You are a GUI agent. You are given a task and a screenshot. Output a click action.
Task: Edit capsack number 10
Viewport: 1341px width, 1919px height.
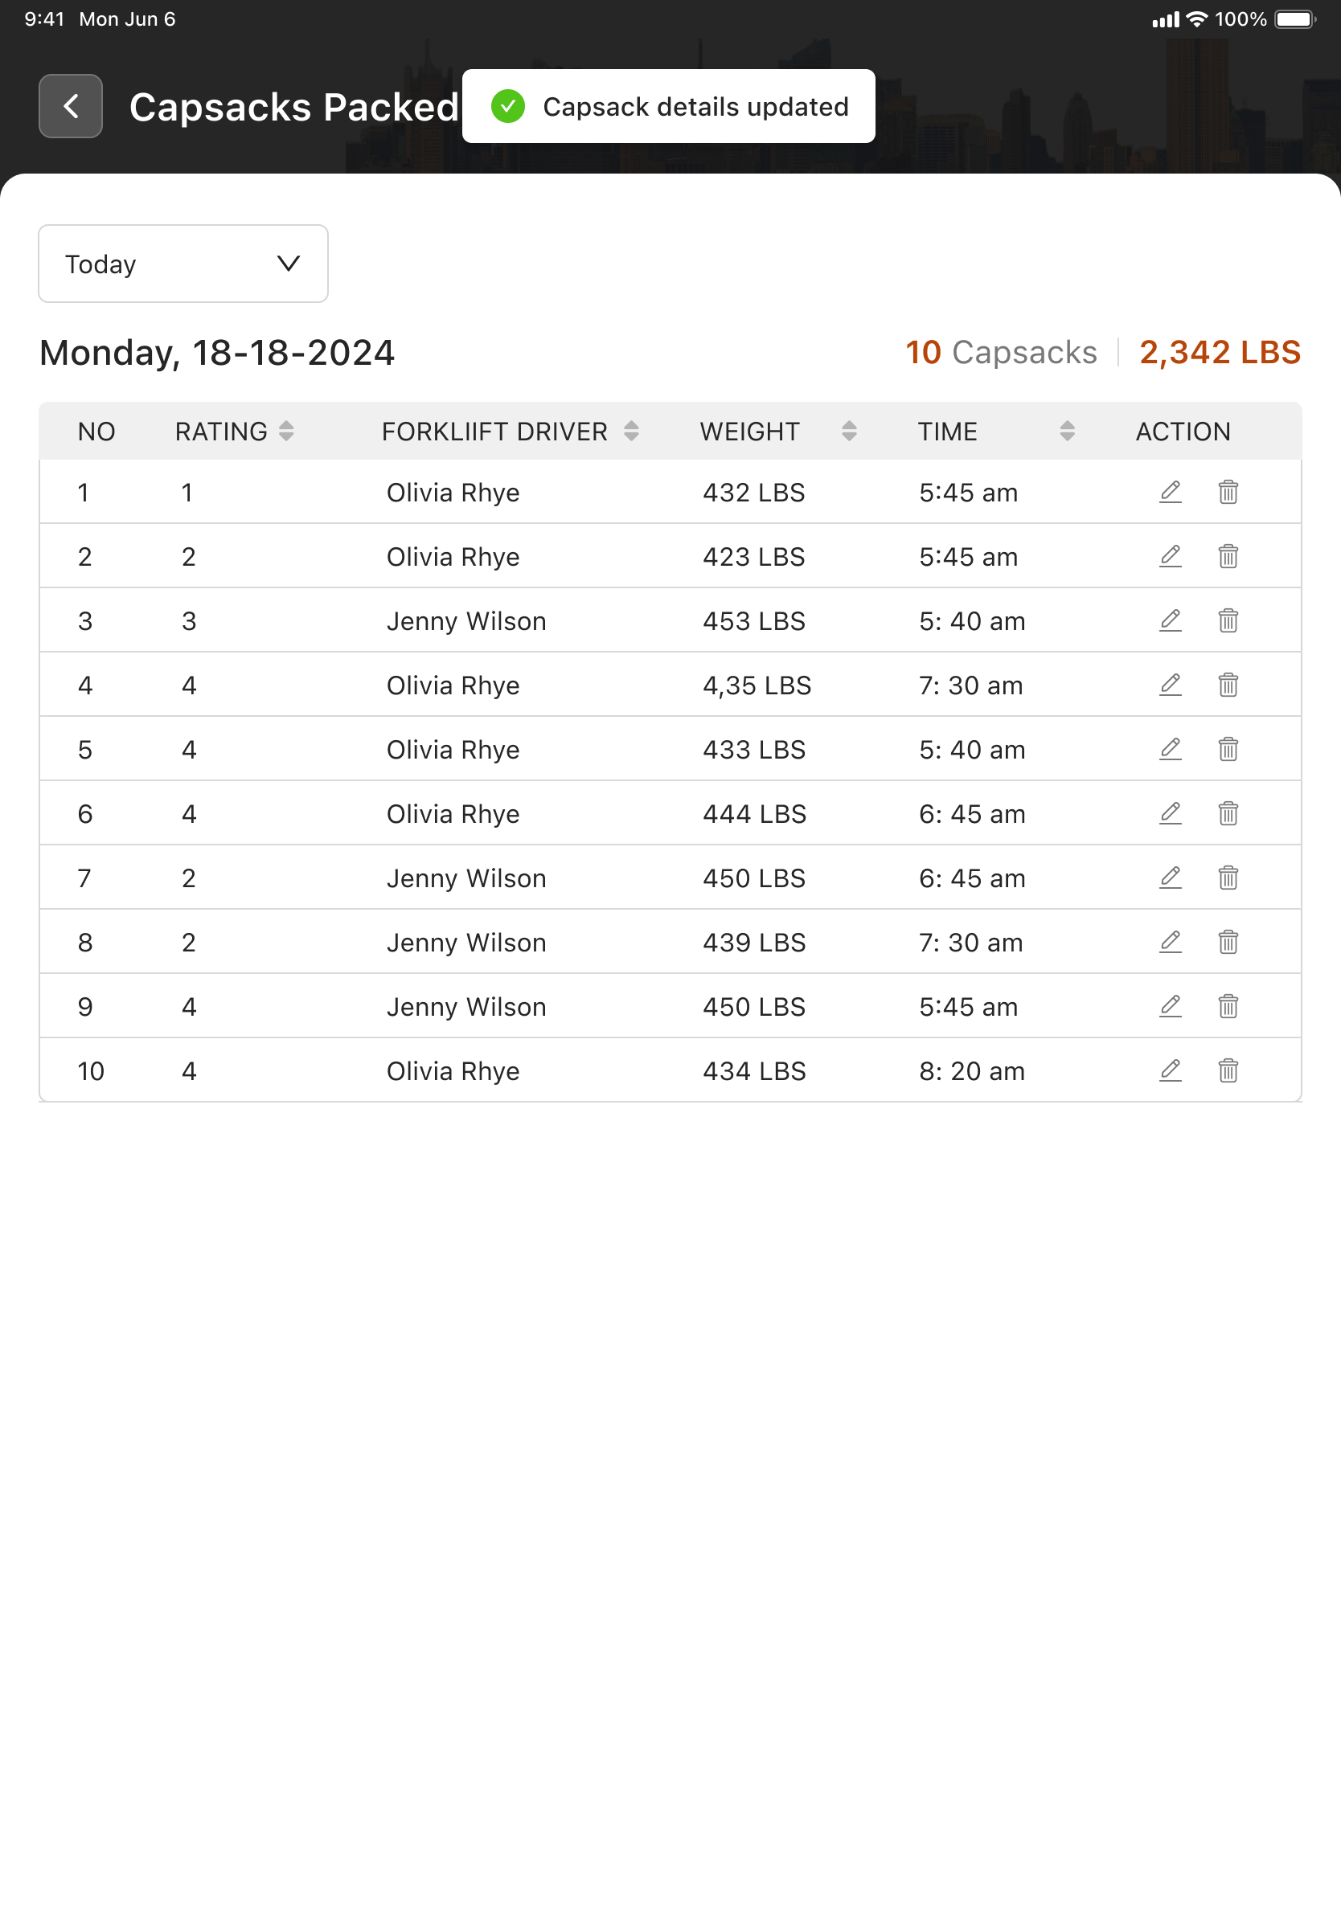click(1171, 1071)
